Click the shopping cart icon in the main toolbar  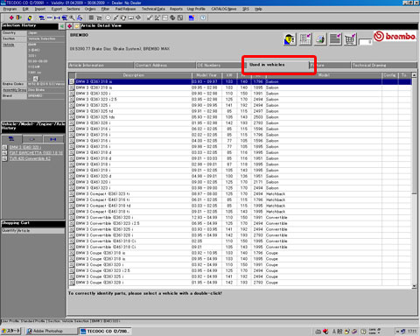point(99,17)
